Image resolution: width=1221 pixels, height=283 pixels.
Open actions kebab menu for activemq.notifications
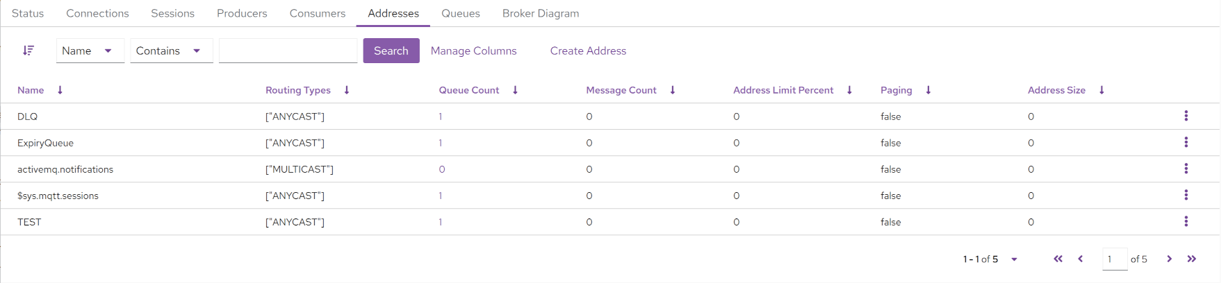pyautogui.click(x=1186, y=169)
